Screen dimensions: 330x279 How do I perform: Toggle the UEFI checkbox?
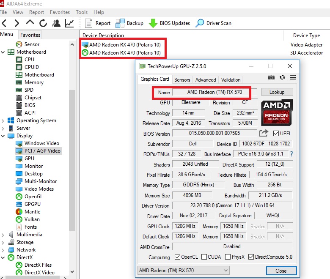click(276, 133)
